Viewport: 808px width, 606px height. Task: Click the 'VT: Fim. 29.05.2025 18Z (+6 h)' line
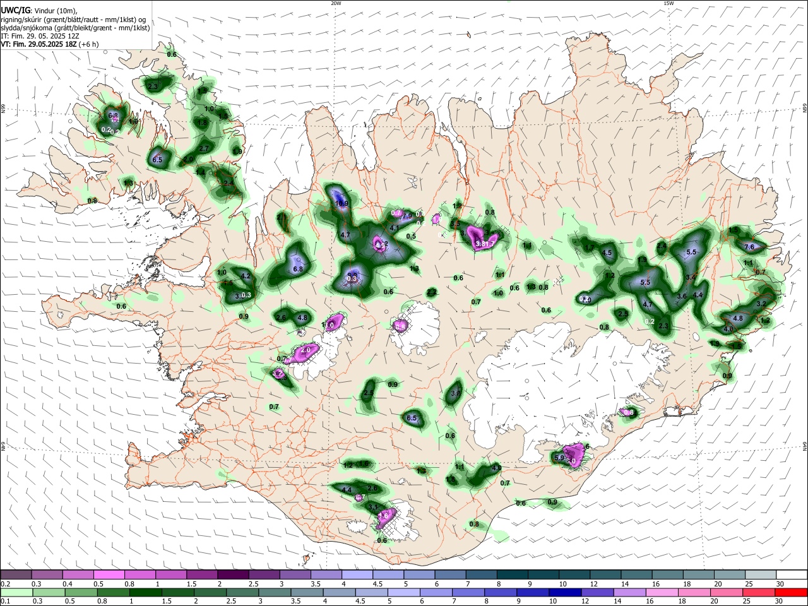[x=50, y=44]
